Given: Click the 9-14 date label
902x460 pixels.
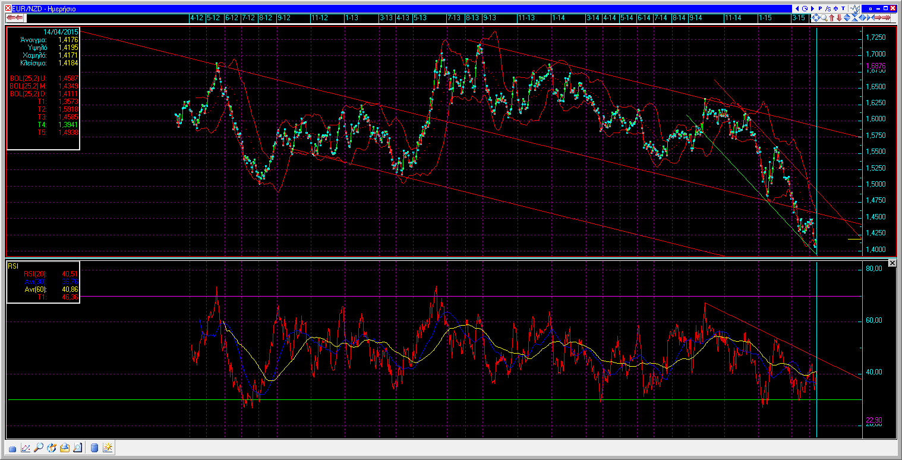Looking at the screenshot, I should [x=696, y=18].
